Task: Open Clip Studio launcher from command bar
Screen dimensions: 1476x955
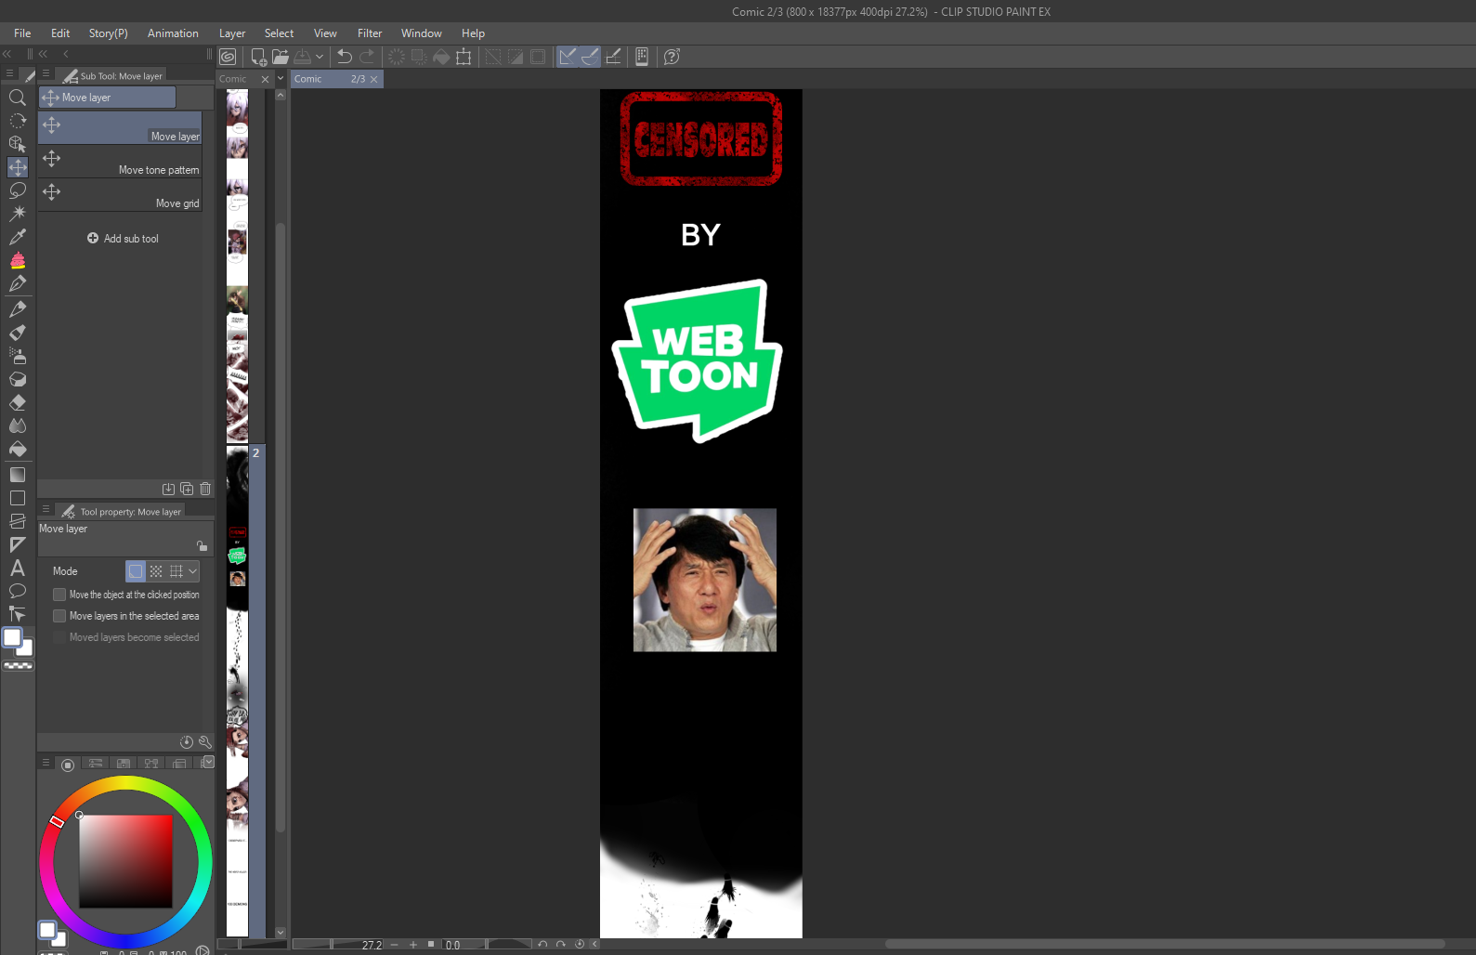Action: click(x=228, y=57)
